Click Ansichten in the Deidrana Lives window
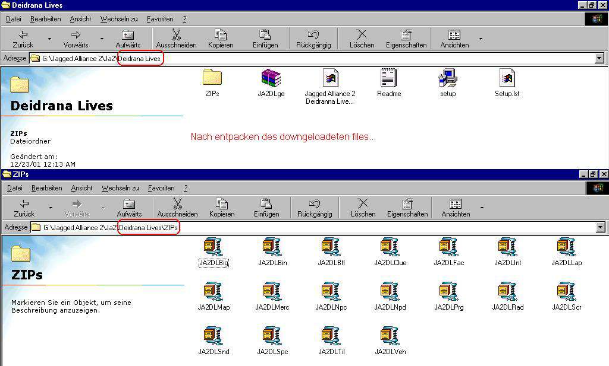609x366 pixels. (455, 39)
